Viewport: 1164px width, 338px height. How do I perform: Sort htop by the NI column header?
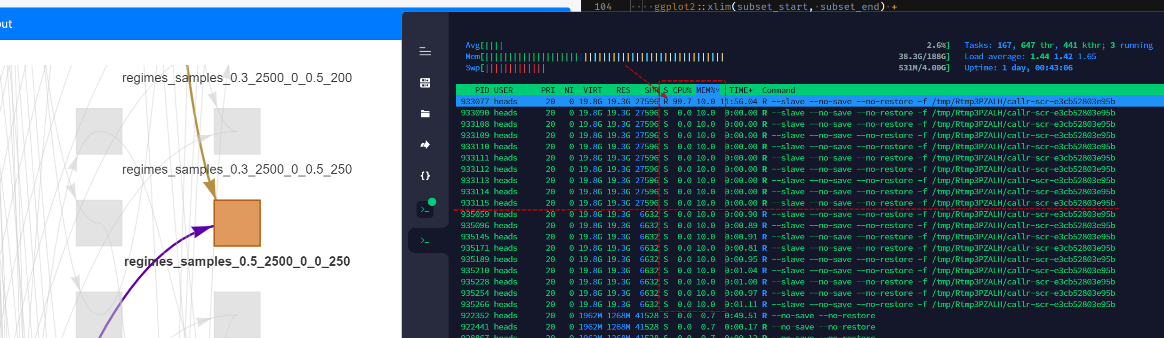click(x=569, y=90)
